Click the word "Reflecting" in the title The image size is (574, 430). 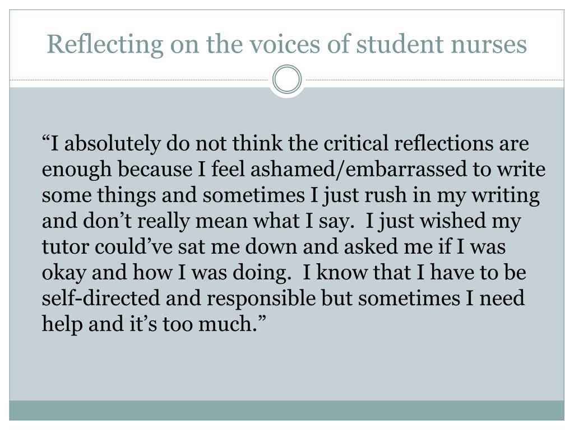pos(105,45)
